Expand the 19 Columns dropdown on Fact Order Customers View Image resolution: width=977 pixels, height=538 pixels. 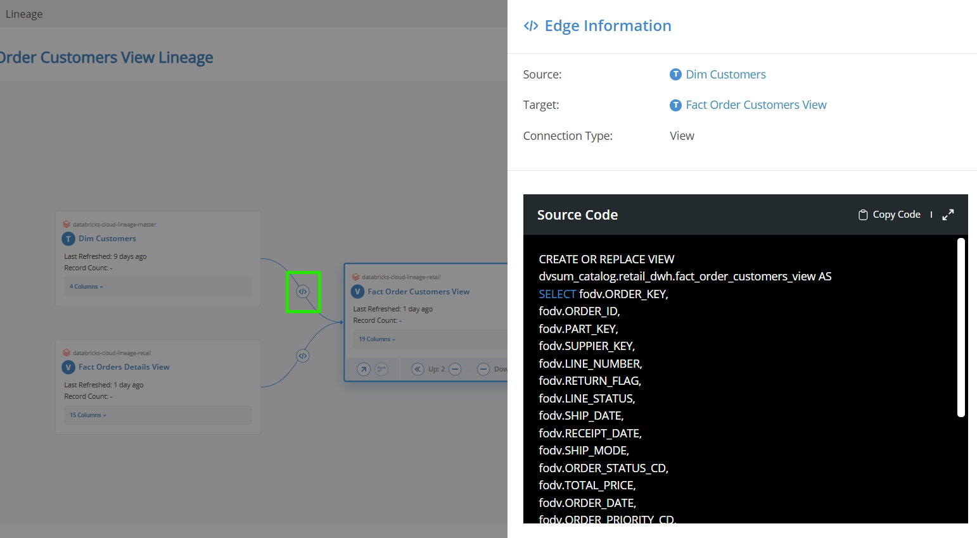coord(377,339)
